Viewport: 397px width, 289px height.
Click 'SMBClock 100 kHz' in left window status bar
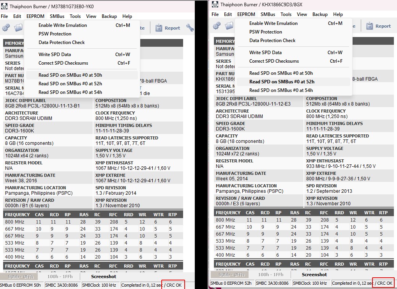point(99,285)
